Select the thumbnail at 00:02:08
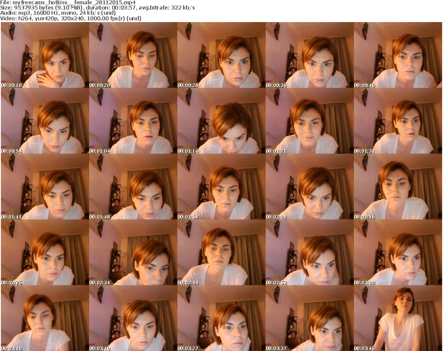Screen dimensions: 443x351 310,187
